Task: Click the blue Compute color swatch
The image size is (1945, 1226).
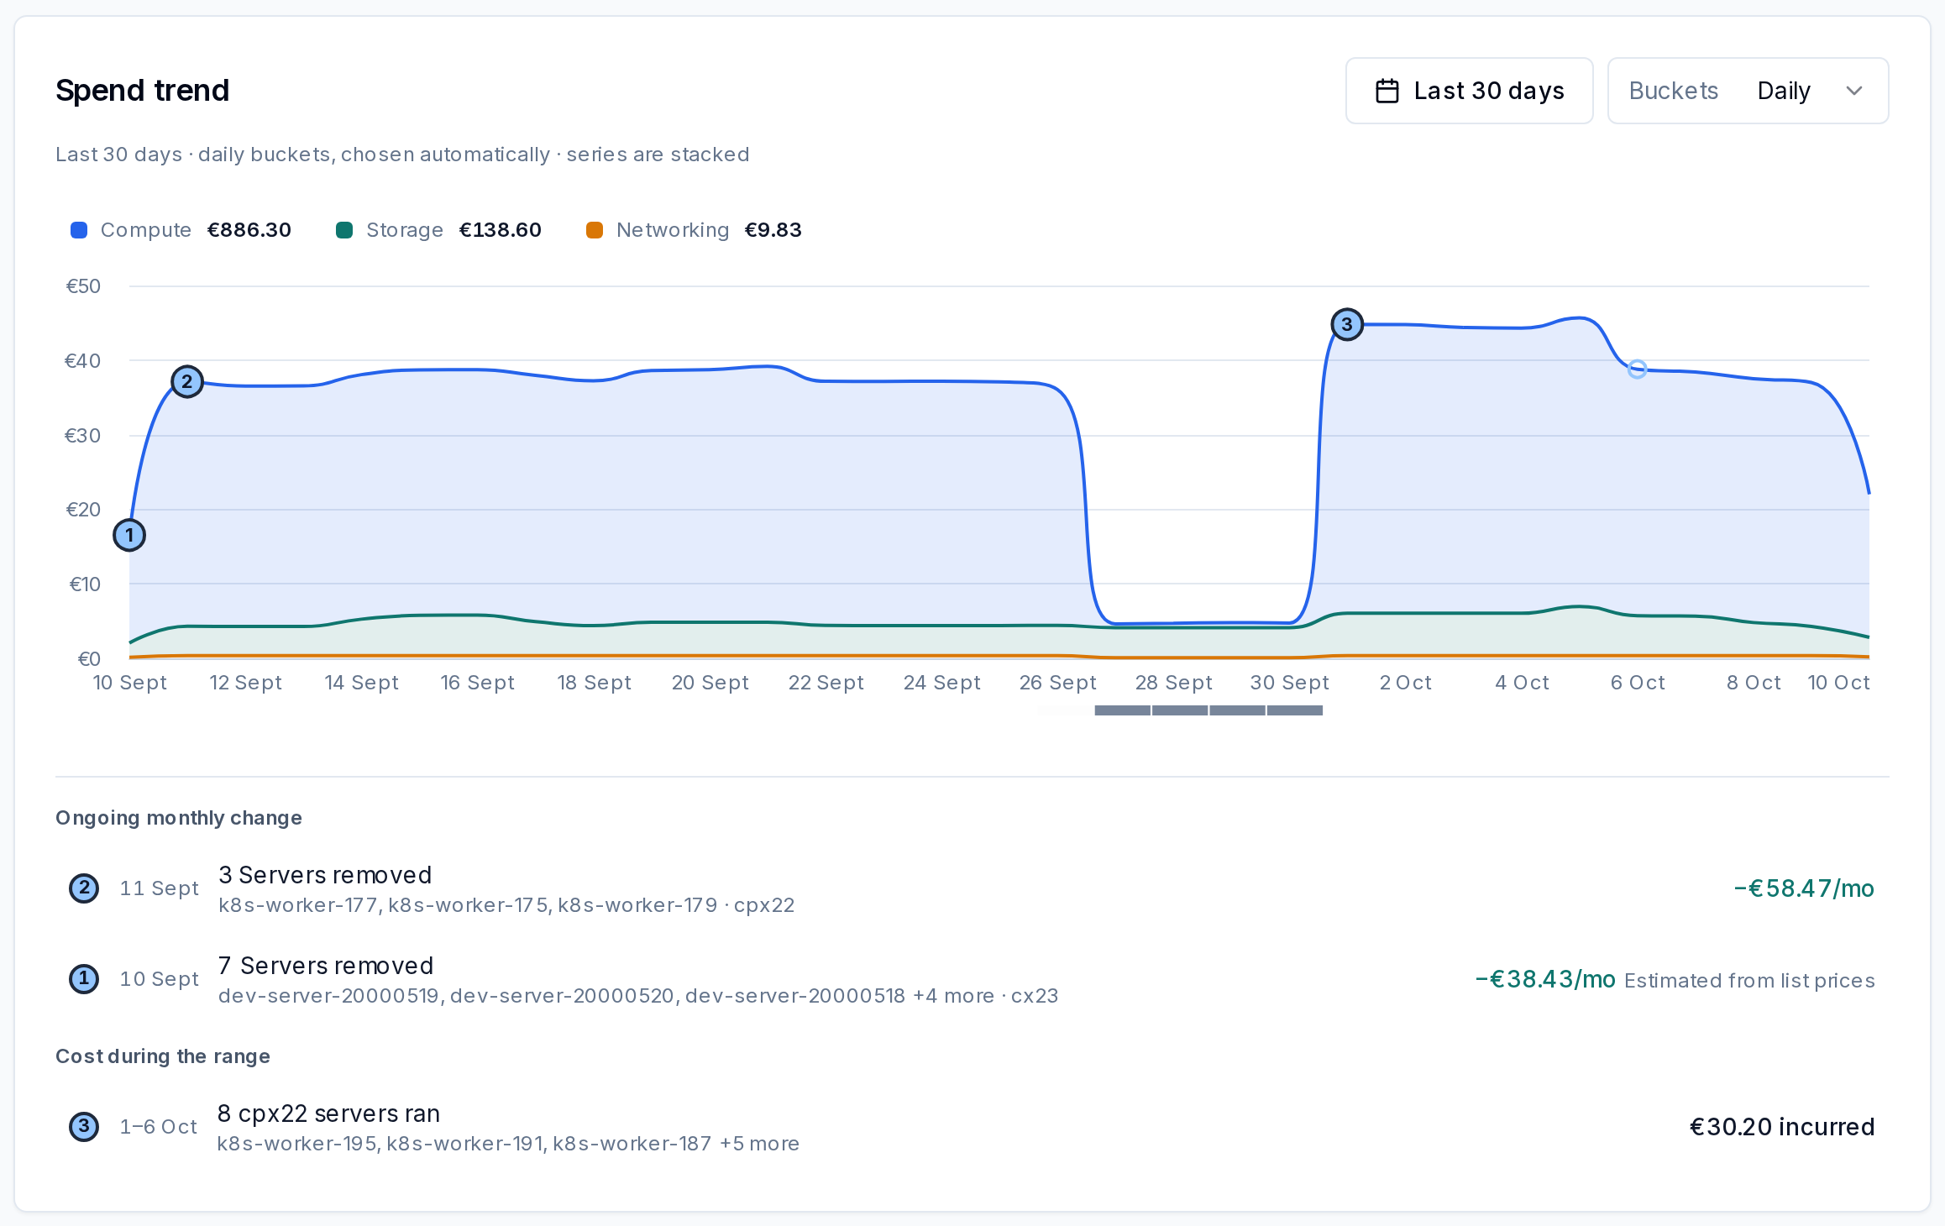Action: (79, 230)
